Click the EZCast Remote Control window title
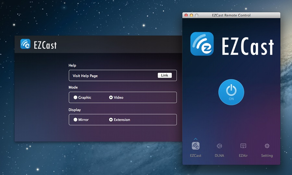Viewport: 292px width, 175px height. [231, 15]
